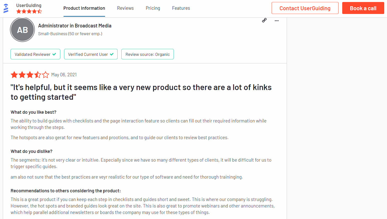Open the three-dots more options menu
The width and height of the screenshot is (387, 219).
(x=276, y=21)
